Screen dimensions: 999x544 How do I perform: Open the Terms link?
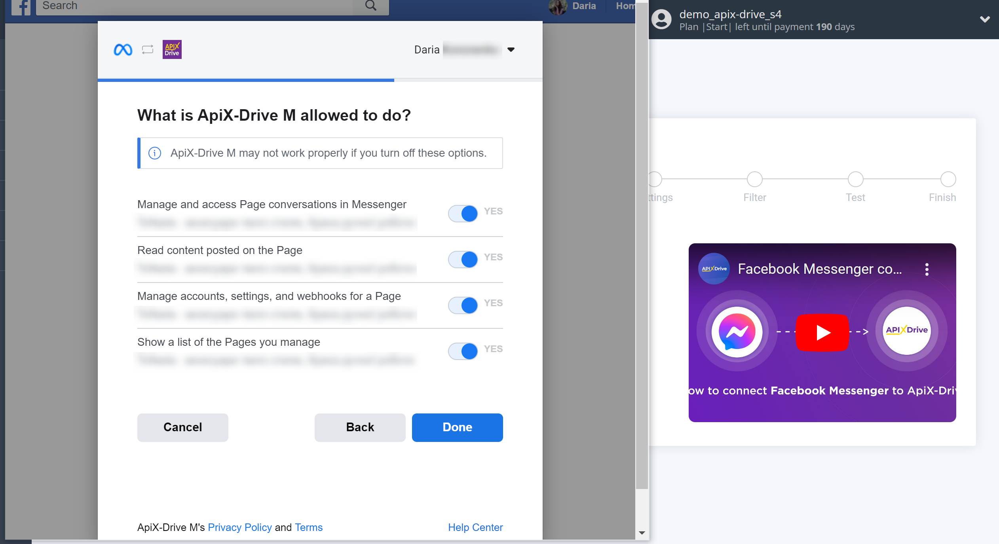click(309, 527)
